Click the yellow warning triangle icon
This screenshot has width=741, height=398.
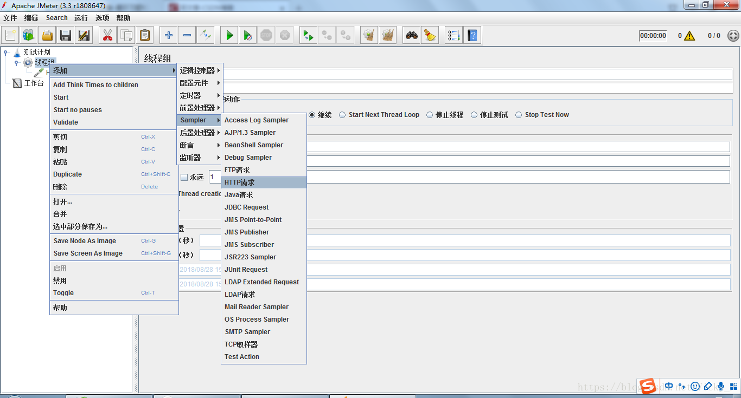[x=689, y=36]
